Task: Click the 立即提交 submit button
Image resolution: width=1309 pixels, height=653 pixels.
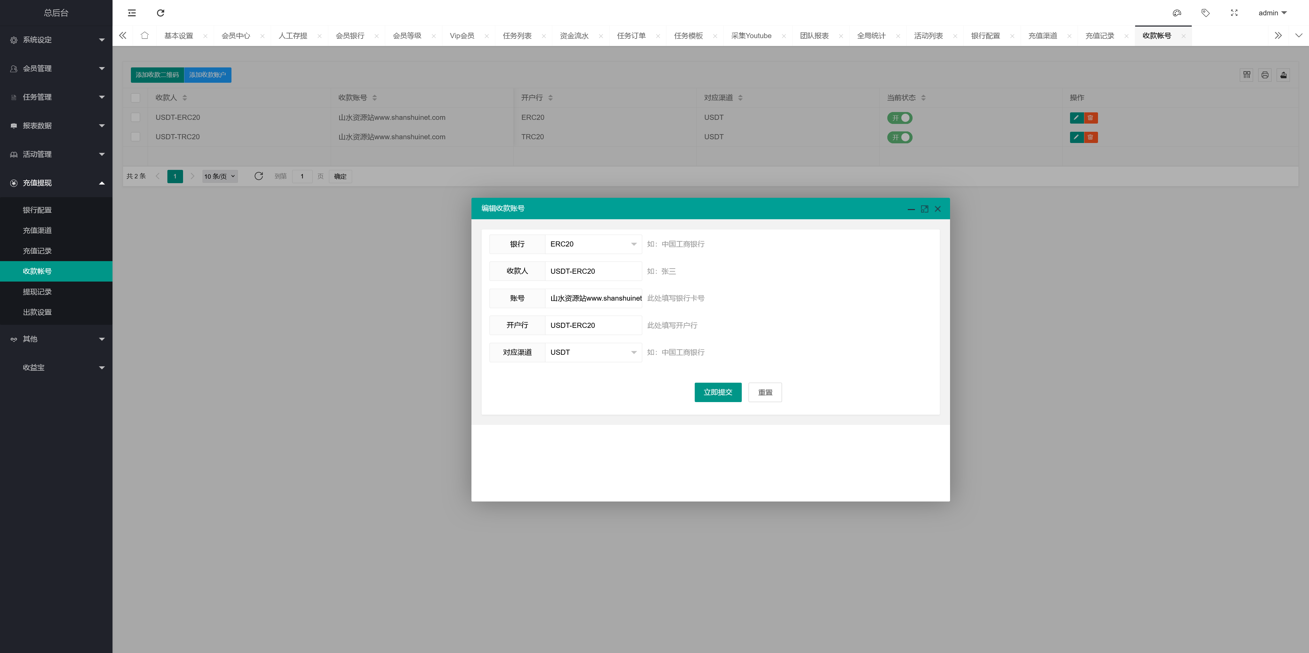Action: 718,392
